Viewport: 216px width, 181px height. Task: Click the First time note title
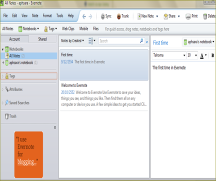point(160,43)
